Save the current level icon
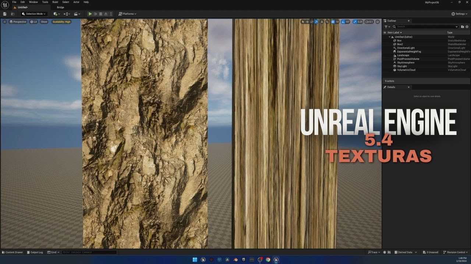The height and width of the screenshot is (264, 471). click(x=5, y=14)
